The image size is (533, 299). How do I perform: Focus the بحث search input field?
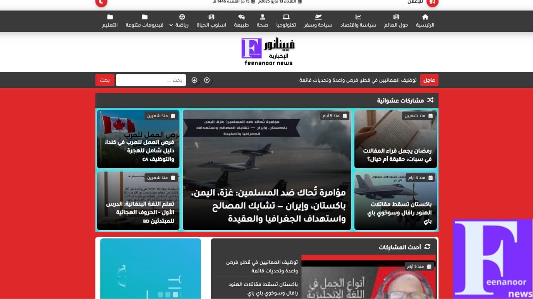tap(151, 80)
